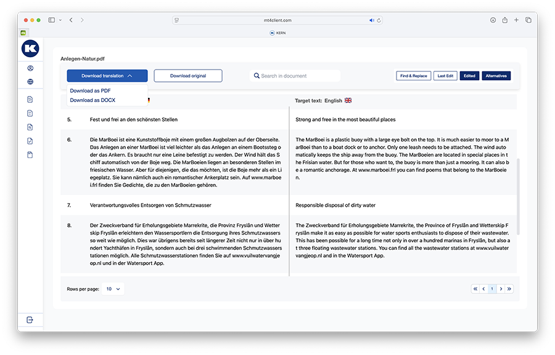The width and height of the screenshot is (555, 355).
Task: Open the clipboard icon in the sidebar
Action: [x=30, y=154]
